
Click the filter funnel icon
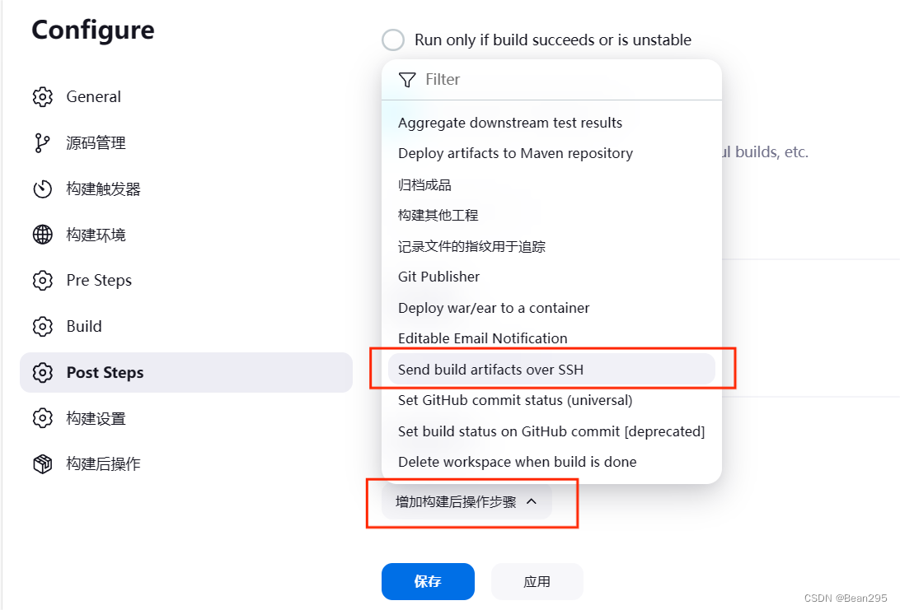[407, 80]
